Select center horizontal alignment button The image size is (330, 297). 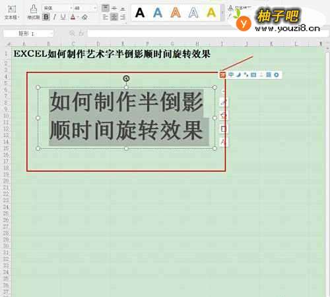pos(114,17)
